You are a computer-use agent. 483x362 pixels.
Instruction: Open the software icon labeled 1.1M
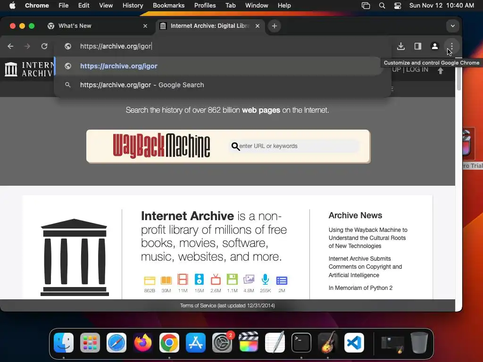(232, 280)
